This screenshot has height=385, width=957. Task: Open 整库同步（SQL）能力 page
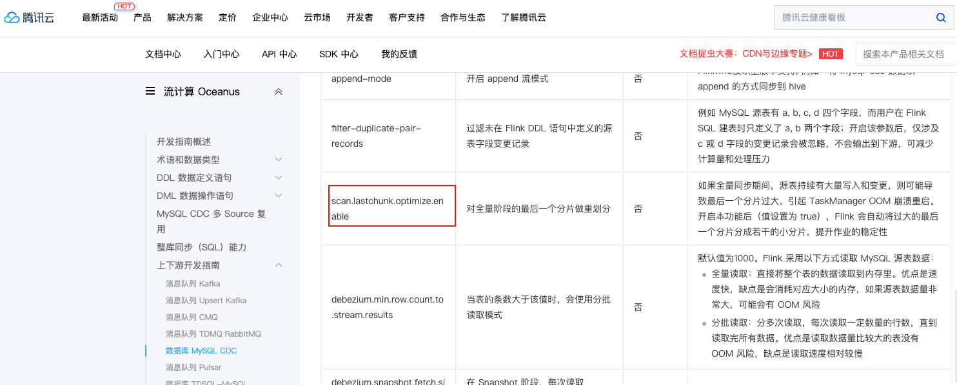point(202,247)
